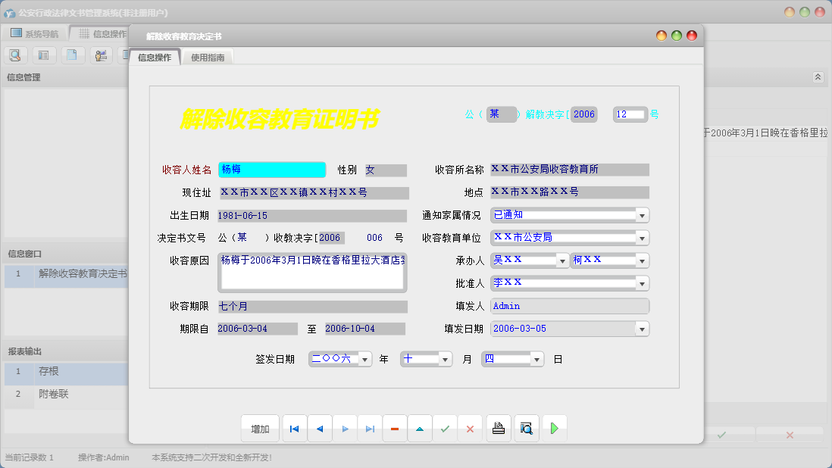Viewport: 832px width, 468px height.
Task: Expand the 通知家属情况 dropdown
Action: coord(642,216)
